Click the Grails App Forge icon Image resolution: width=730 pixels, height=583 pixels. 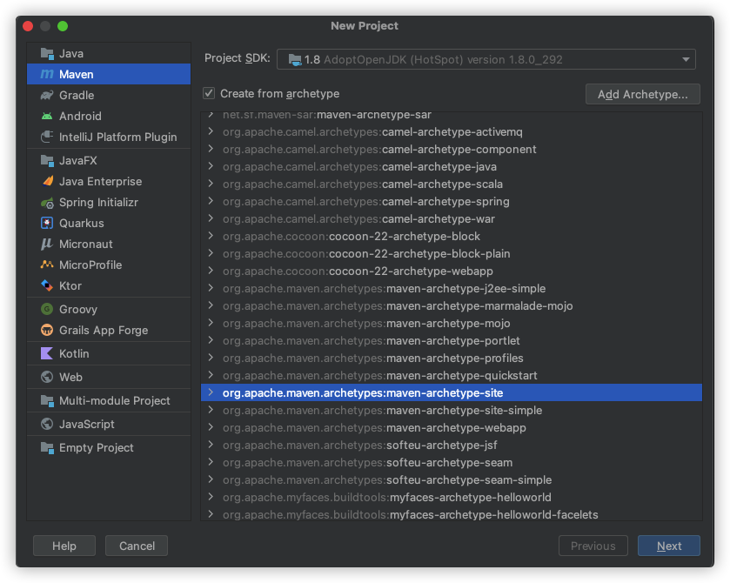tap(47, 330)
